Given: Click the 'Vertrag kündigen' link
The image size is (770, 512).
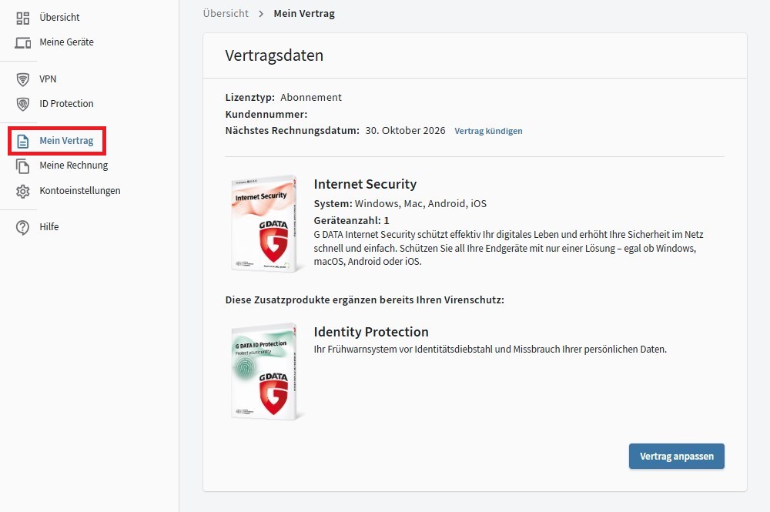Looking at the screenshot, I should pos(488,131).
